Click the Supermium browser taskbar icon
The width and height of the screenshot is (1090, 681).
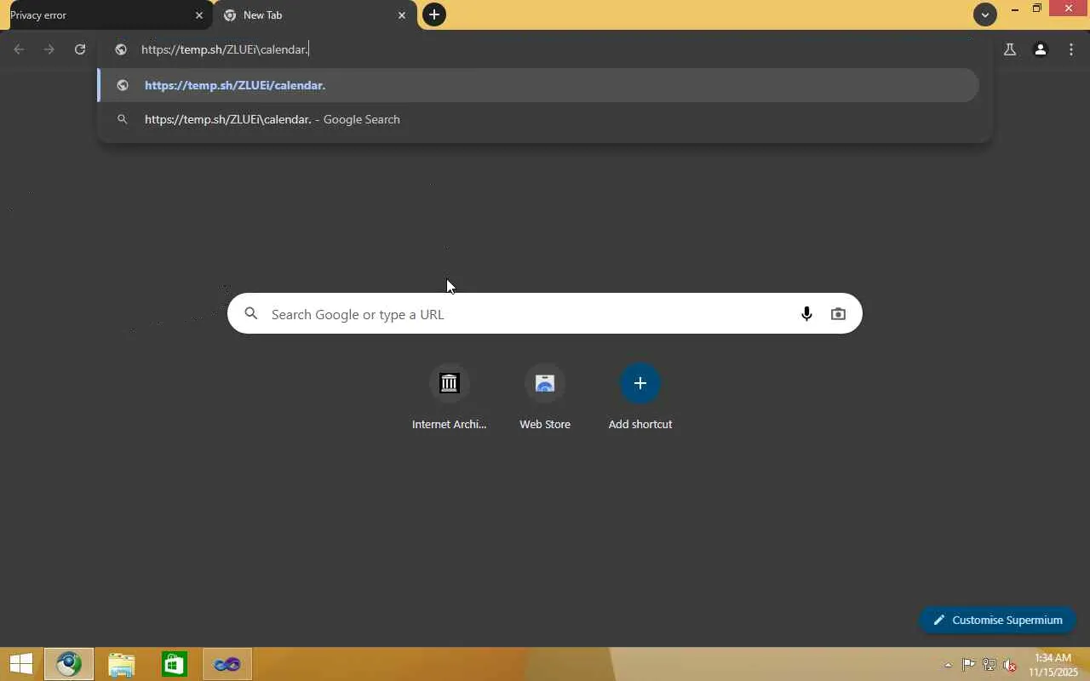click(x=69, y=664)
